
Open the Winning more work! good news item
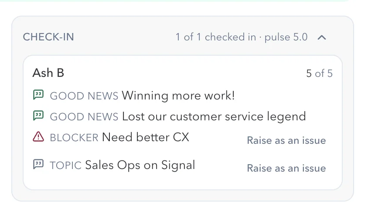(x=178, y=96)
